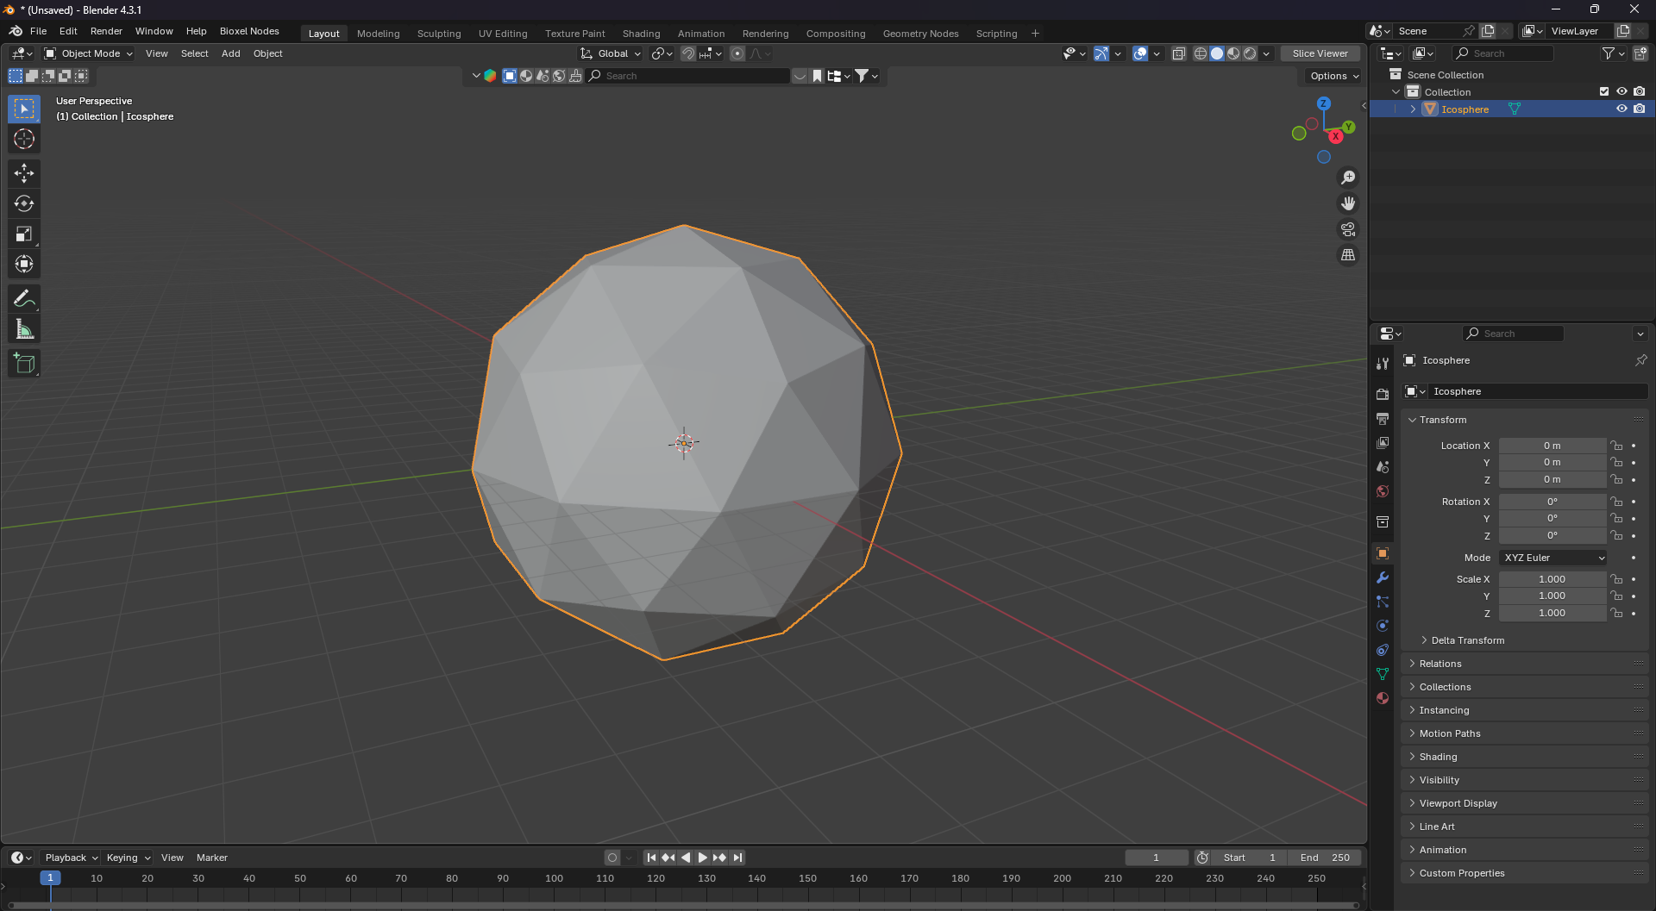Click the pan view hand icon

tap(1348, 203)
